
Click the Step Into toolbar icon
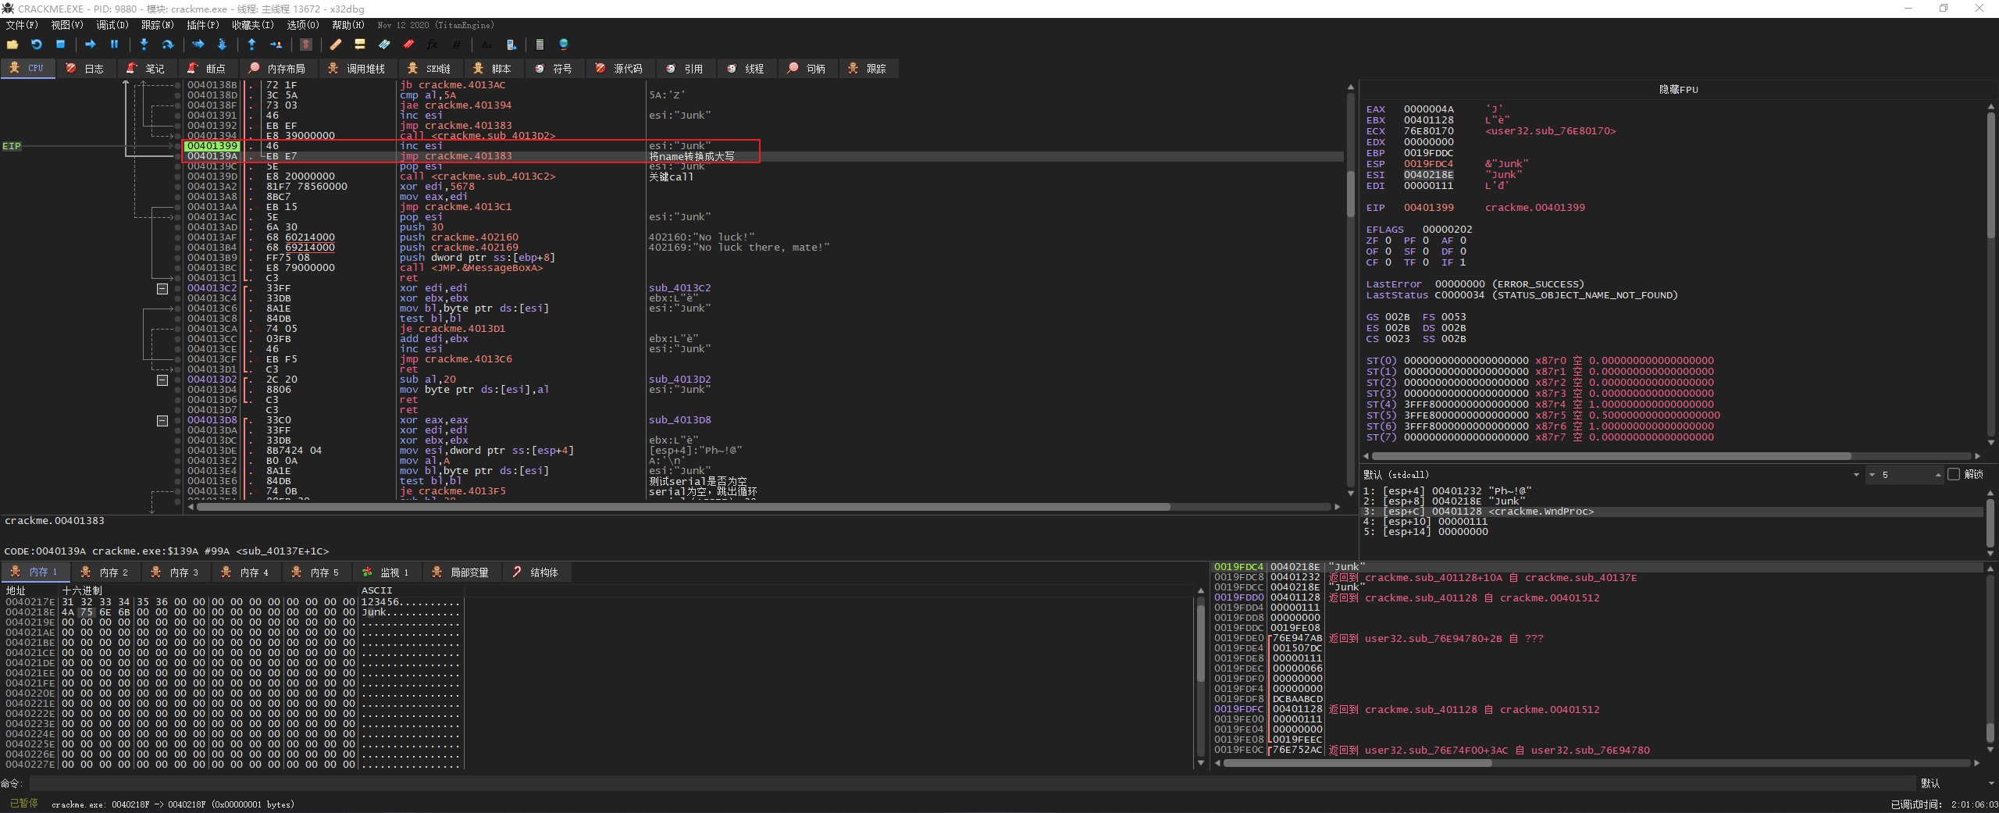pyautogui.click(x=144, y=45)
